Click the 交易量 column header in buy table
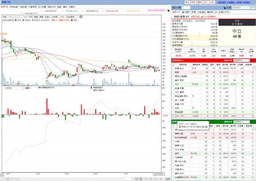Image resolution: width=256 pixels, height=181 pixels. [x=240, y=64]
